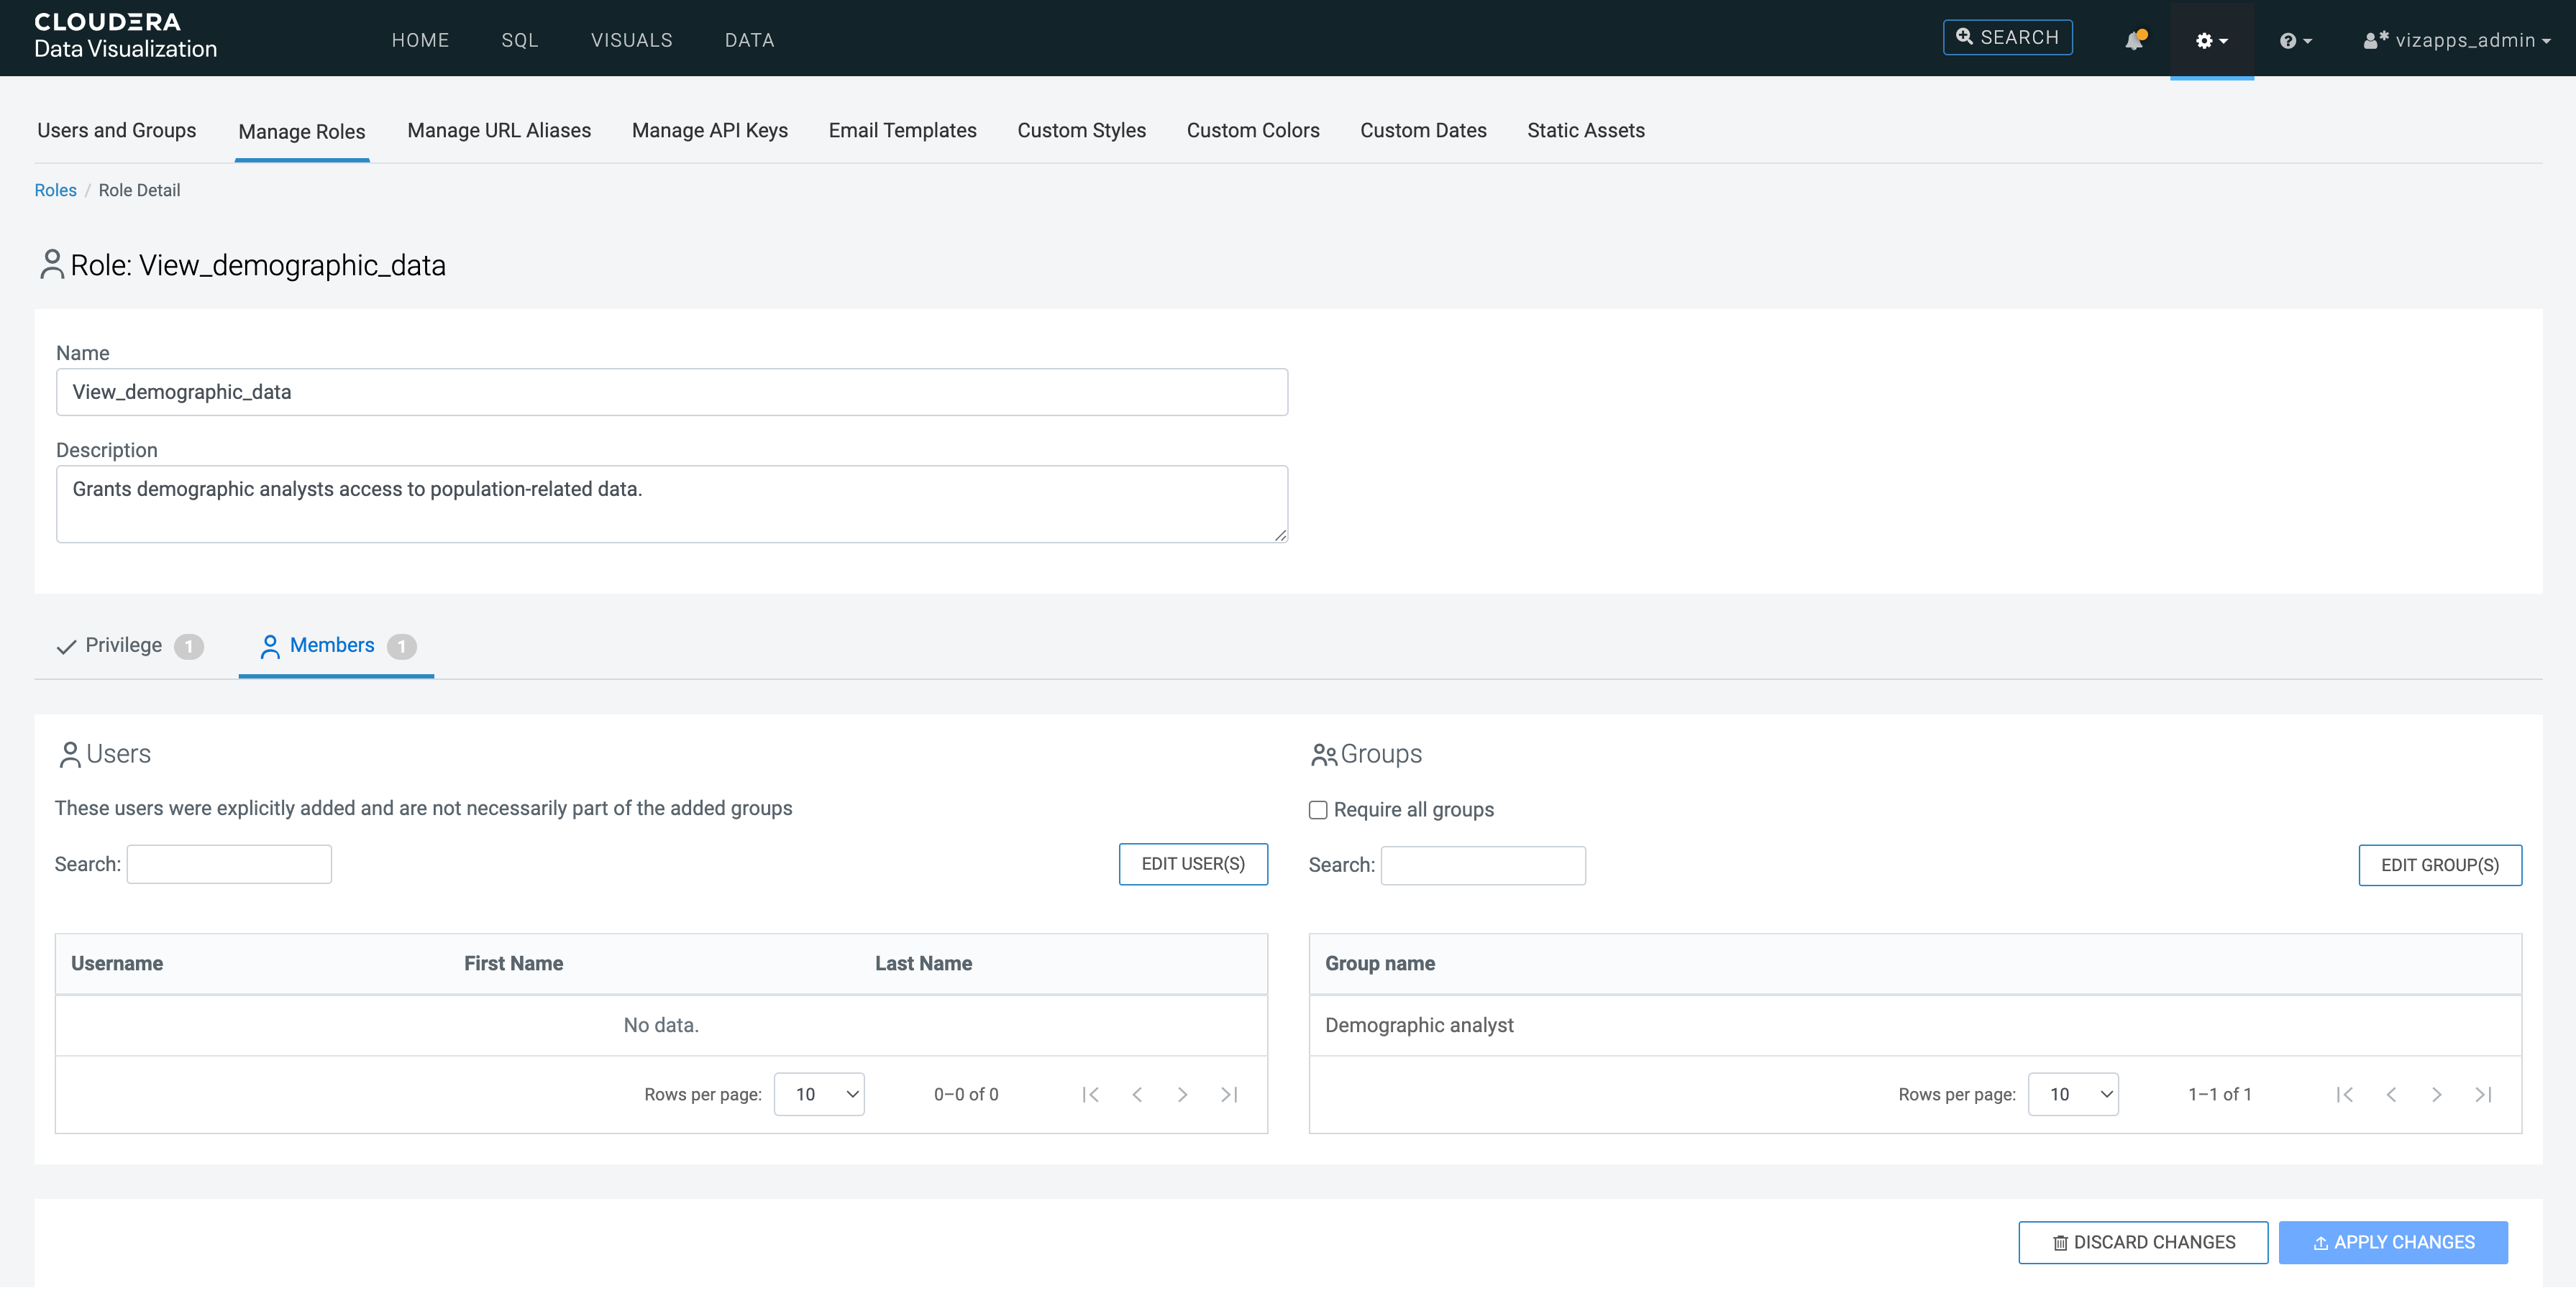Viewport: 2576px width, 1311px height.
Task: Open the settings gear menu
Action: (x=2211, y=41)
